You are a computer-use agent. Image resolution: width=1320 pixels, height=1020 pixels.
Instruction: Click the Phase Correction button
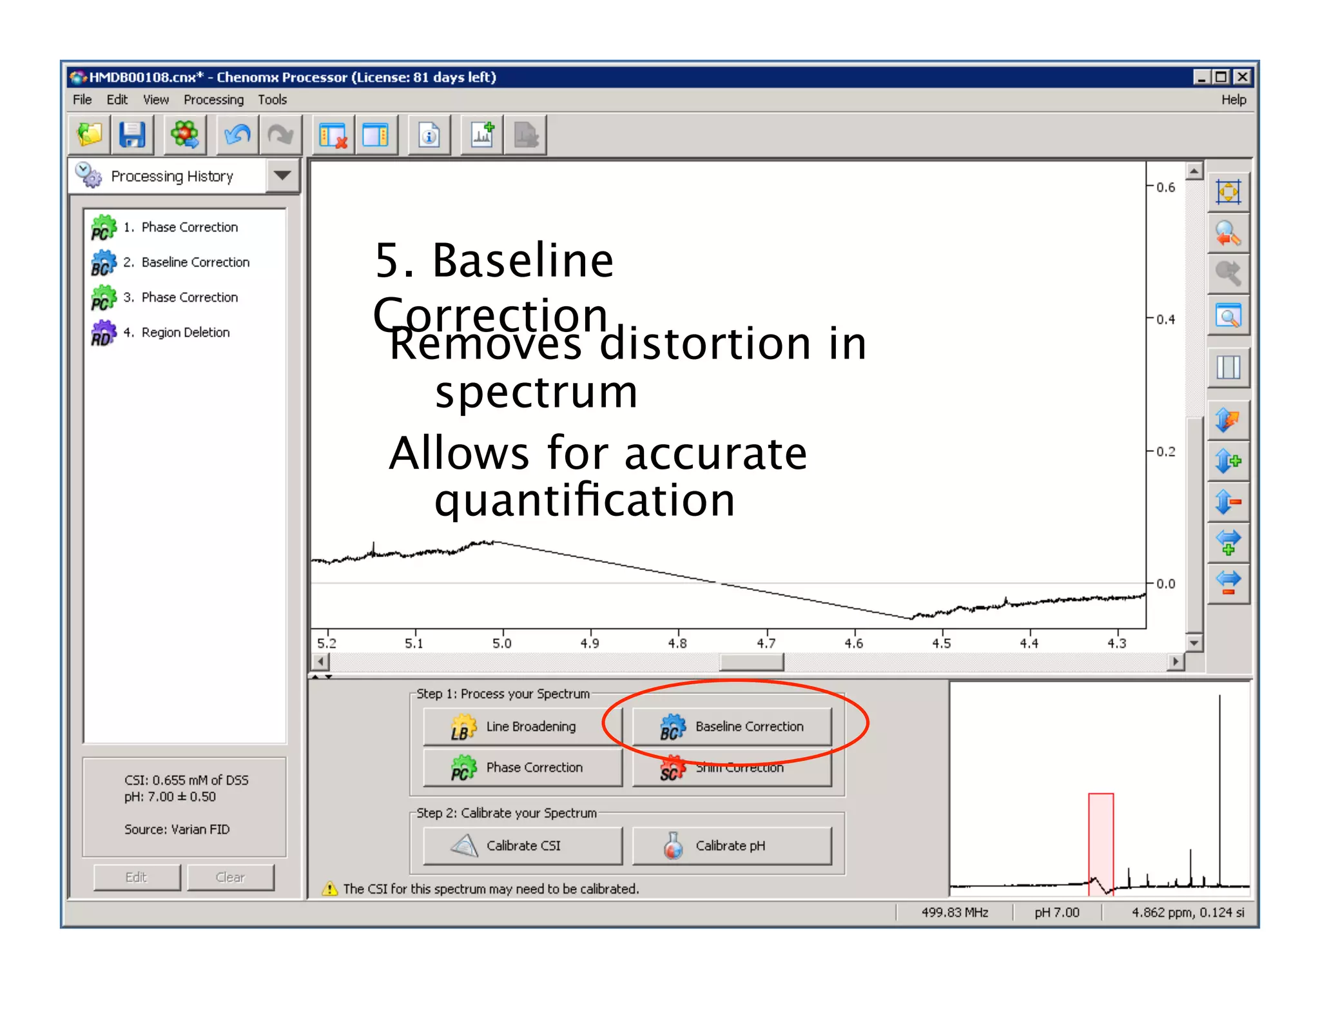pyautogui.click(x=523, y=767)
